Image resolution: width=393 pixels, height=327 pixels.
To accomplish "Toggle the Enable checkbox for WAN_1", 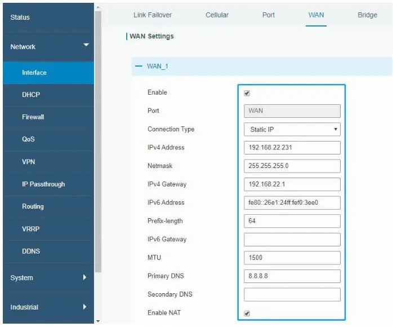I will click(x=247, y=94).
